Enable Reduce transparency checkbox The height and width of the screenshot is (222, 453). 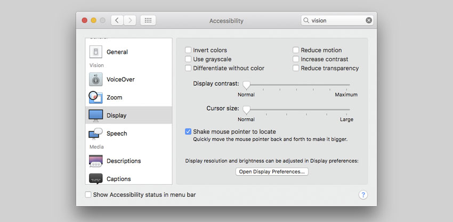[x=296, y=68]
